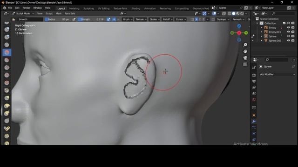Screen dimensions: 298x167
Task: Toggle strength pressure sensitivity button
Action: tap(108, 19)
